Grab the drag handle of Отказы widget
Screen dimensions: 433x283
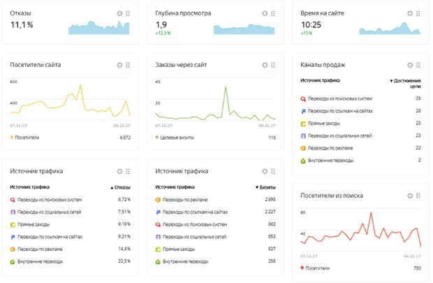coord(128,13)
